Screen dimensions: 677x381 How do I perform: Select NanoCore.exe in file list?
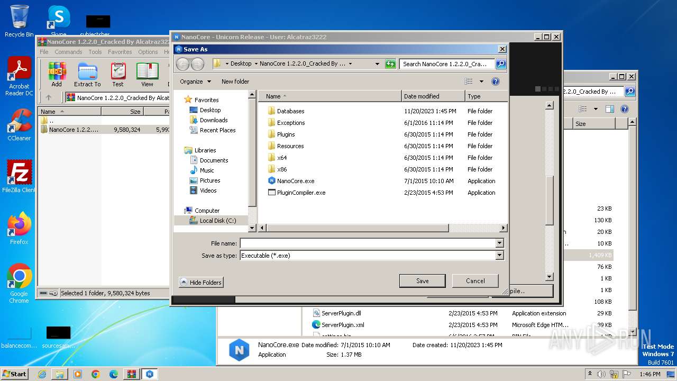pos(296,181)
